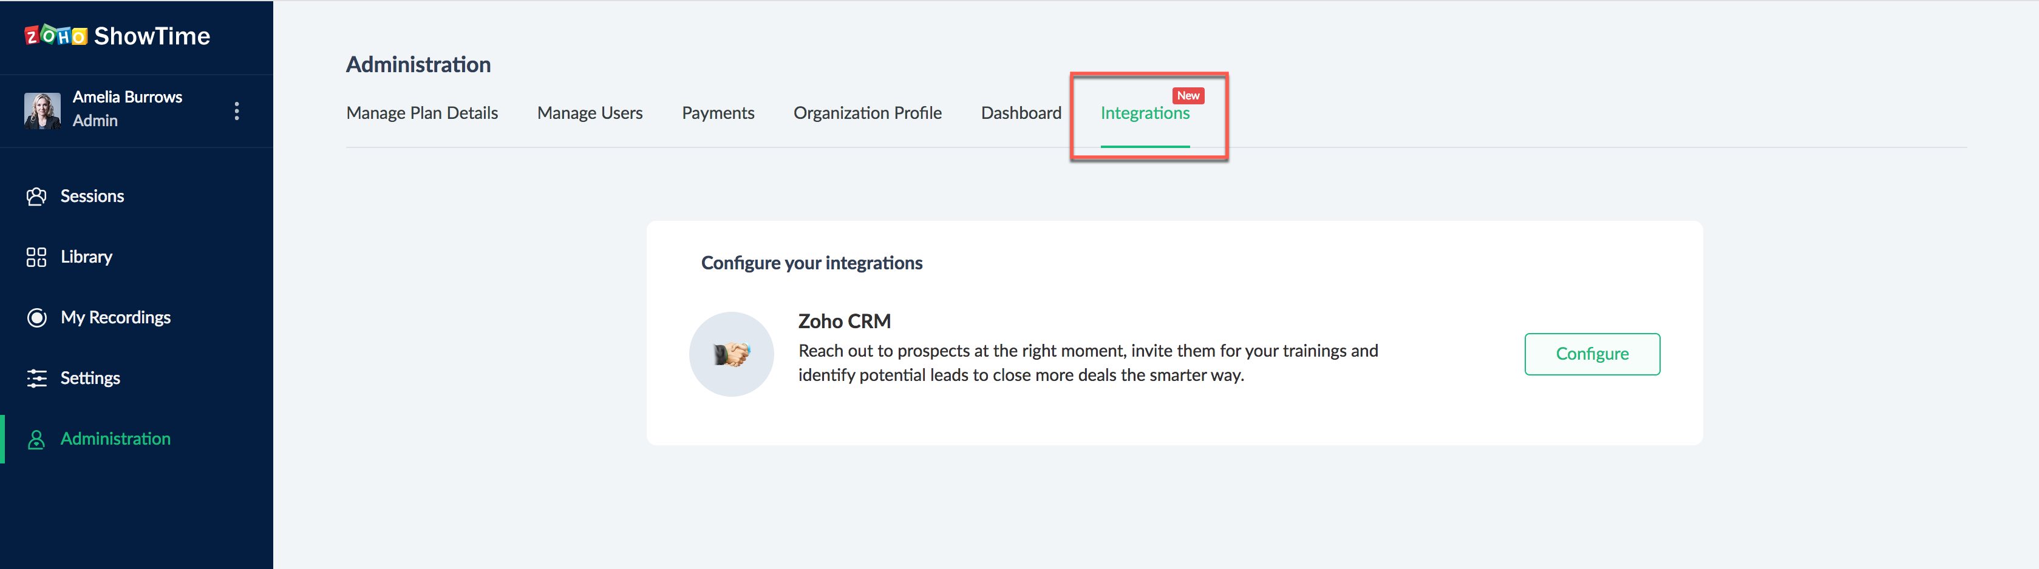
Task: Click the Settings sliders icon
Action: [36, 378]
